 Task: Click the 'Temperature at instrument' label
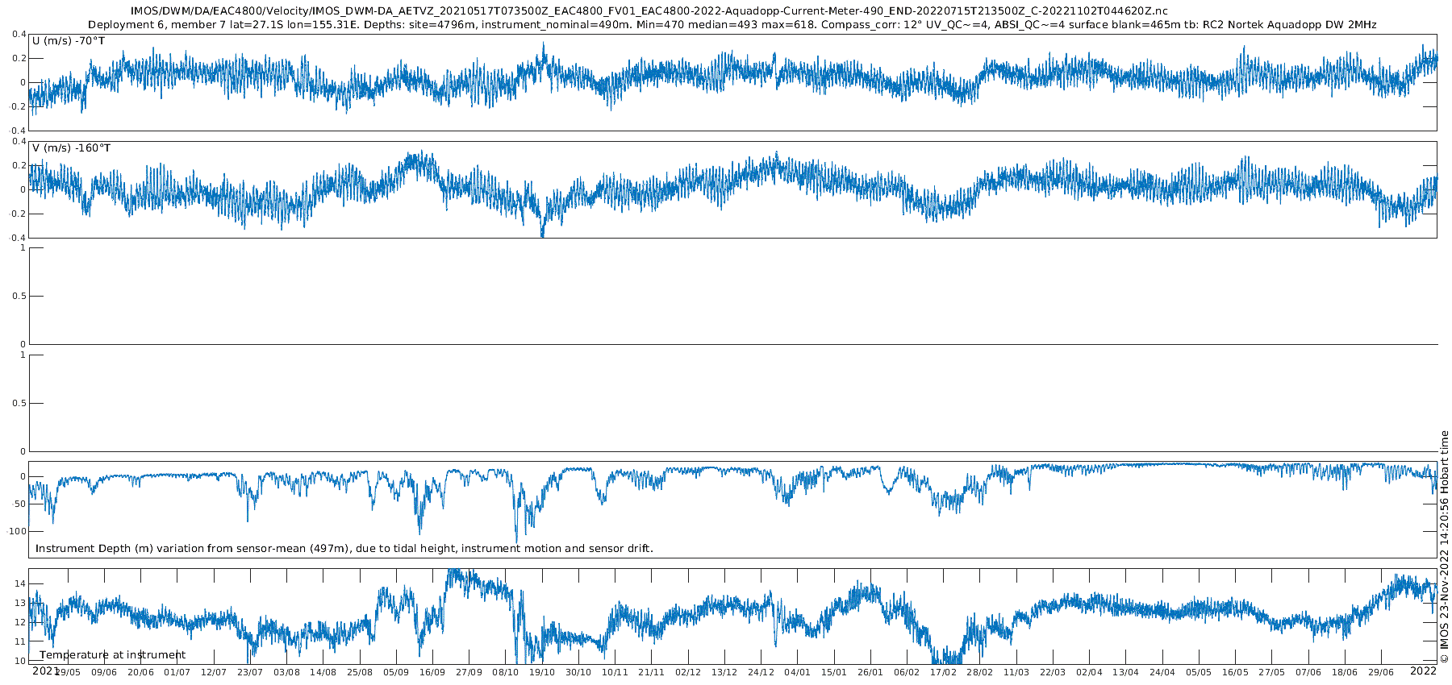(112, 654)
